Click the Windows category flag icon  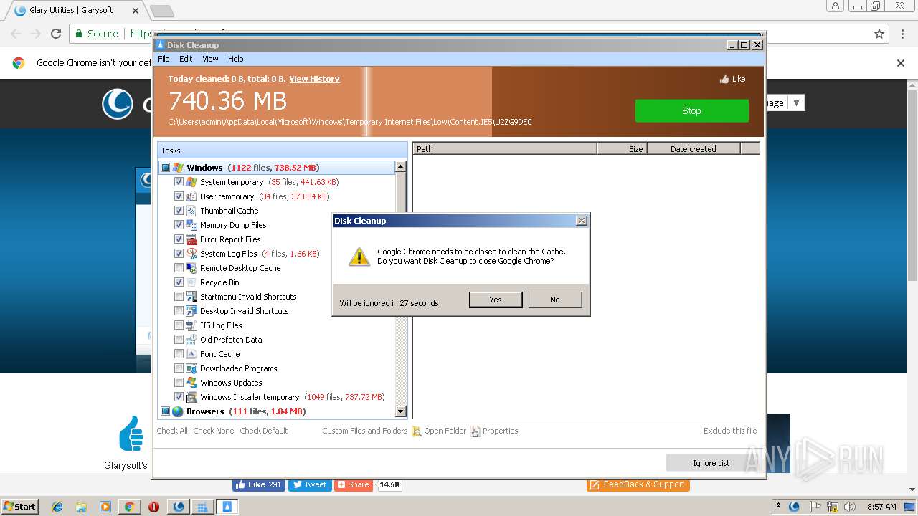(178, 168)
